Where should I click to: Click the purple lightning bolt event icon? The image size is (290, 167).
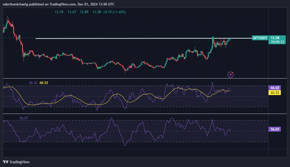(231, 75)
